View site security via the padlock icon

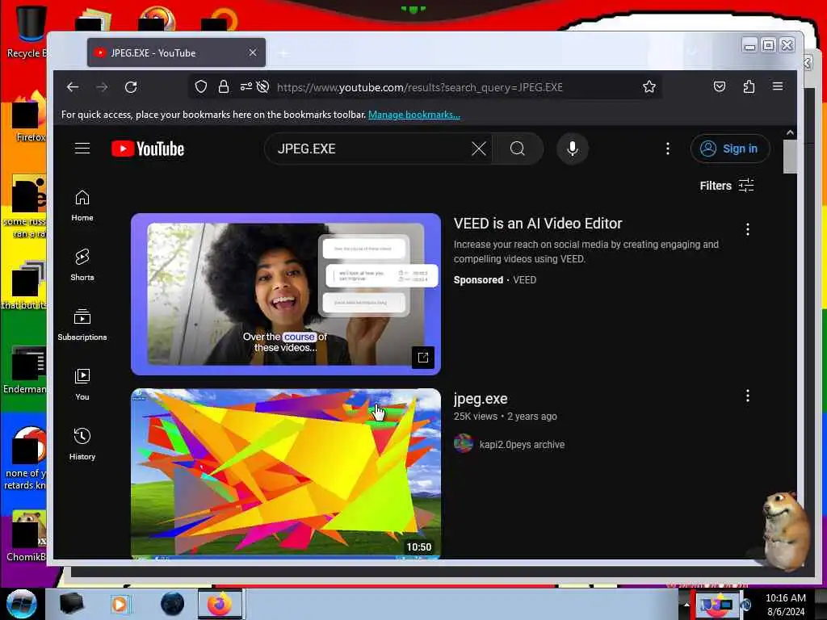click(x=224, y=86)
